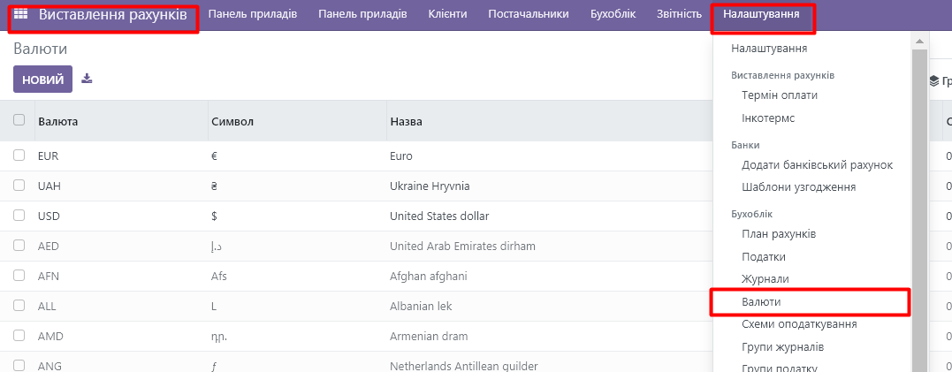This screenshot has width=952, height=372.
Task: Select the USD currency row checkbox
Action: tap(19, 216)
